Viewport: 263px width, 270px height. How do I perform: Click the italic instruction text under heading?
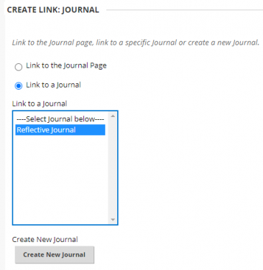[x=136, y=42]
